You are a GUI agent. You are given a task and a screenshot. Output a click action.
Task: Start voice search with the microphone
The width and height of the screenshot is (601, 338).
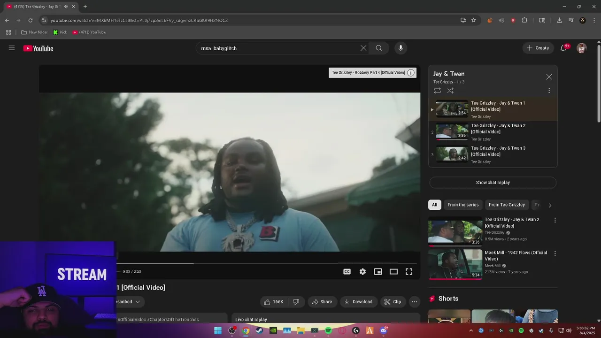[401, 48]
